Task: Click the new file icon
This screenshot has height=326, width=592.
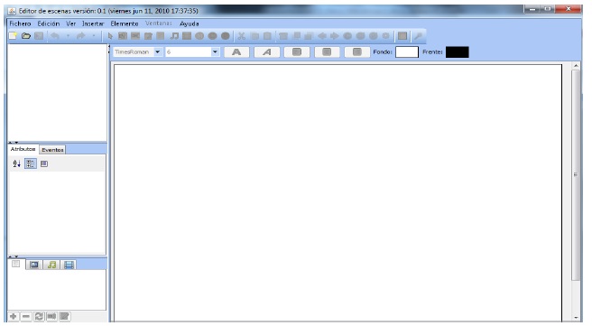Action: tap(13, 36)
